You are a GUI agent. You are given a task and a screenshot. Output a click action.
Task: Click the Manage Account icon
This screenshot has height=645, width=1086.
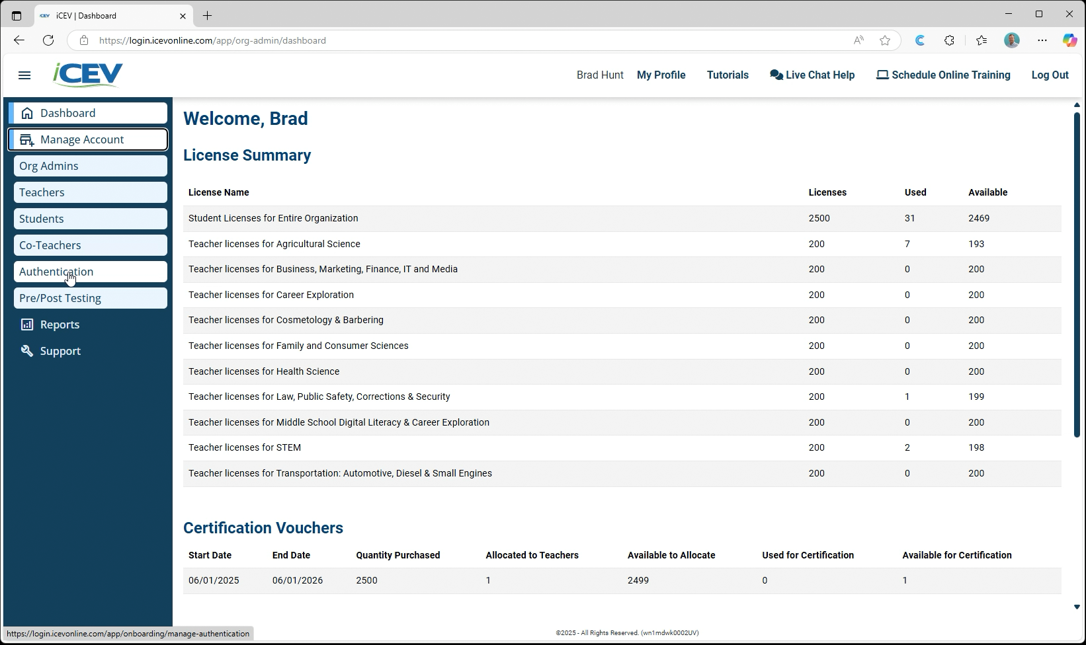coord(26,139)
